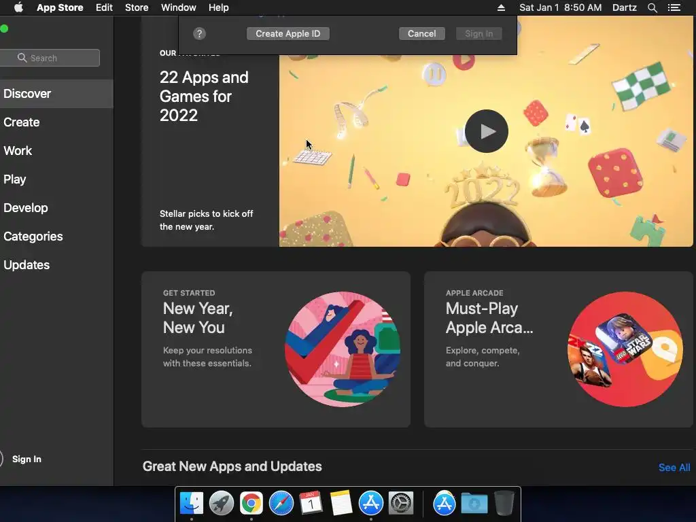Viewport: 696px width, 522px height.
Task: Select Develop in the sidebar
Action: 56,208
